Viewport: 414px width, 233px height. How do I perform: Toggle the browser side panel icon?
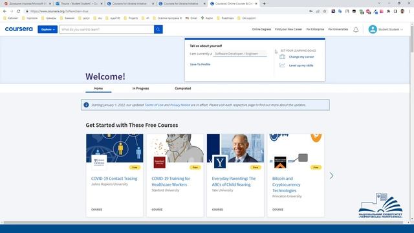395,12
